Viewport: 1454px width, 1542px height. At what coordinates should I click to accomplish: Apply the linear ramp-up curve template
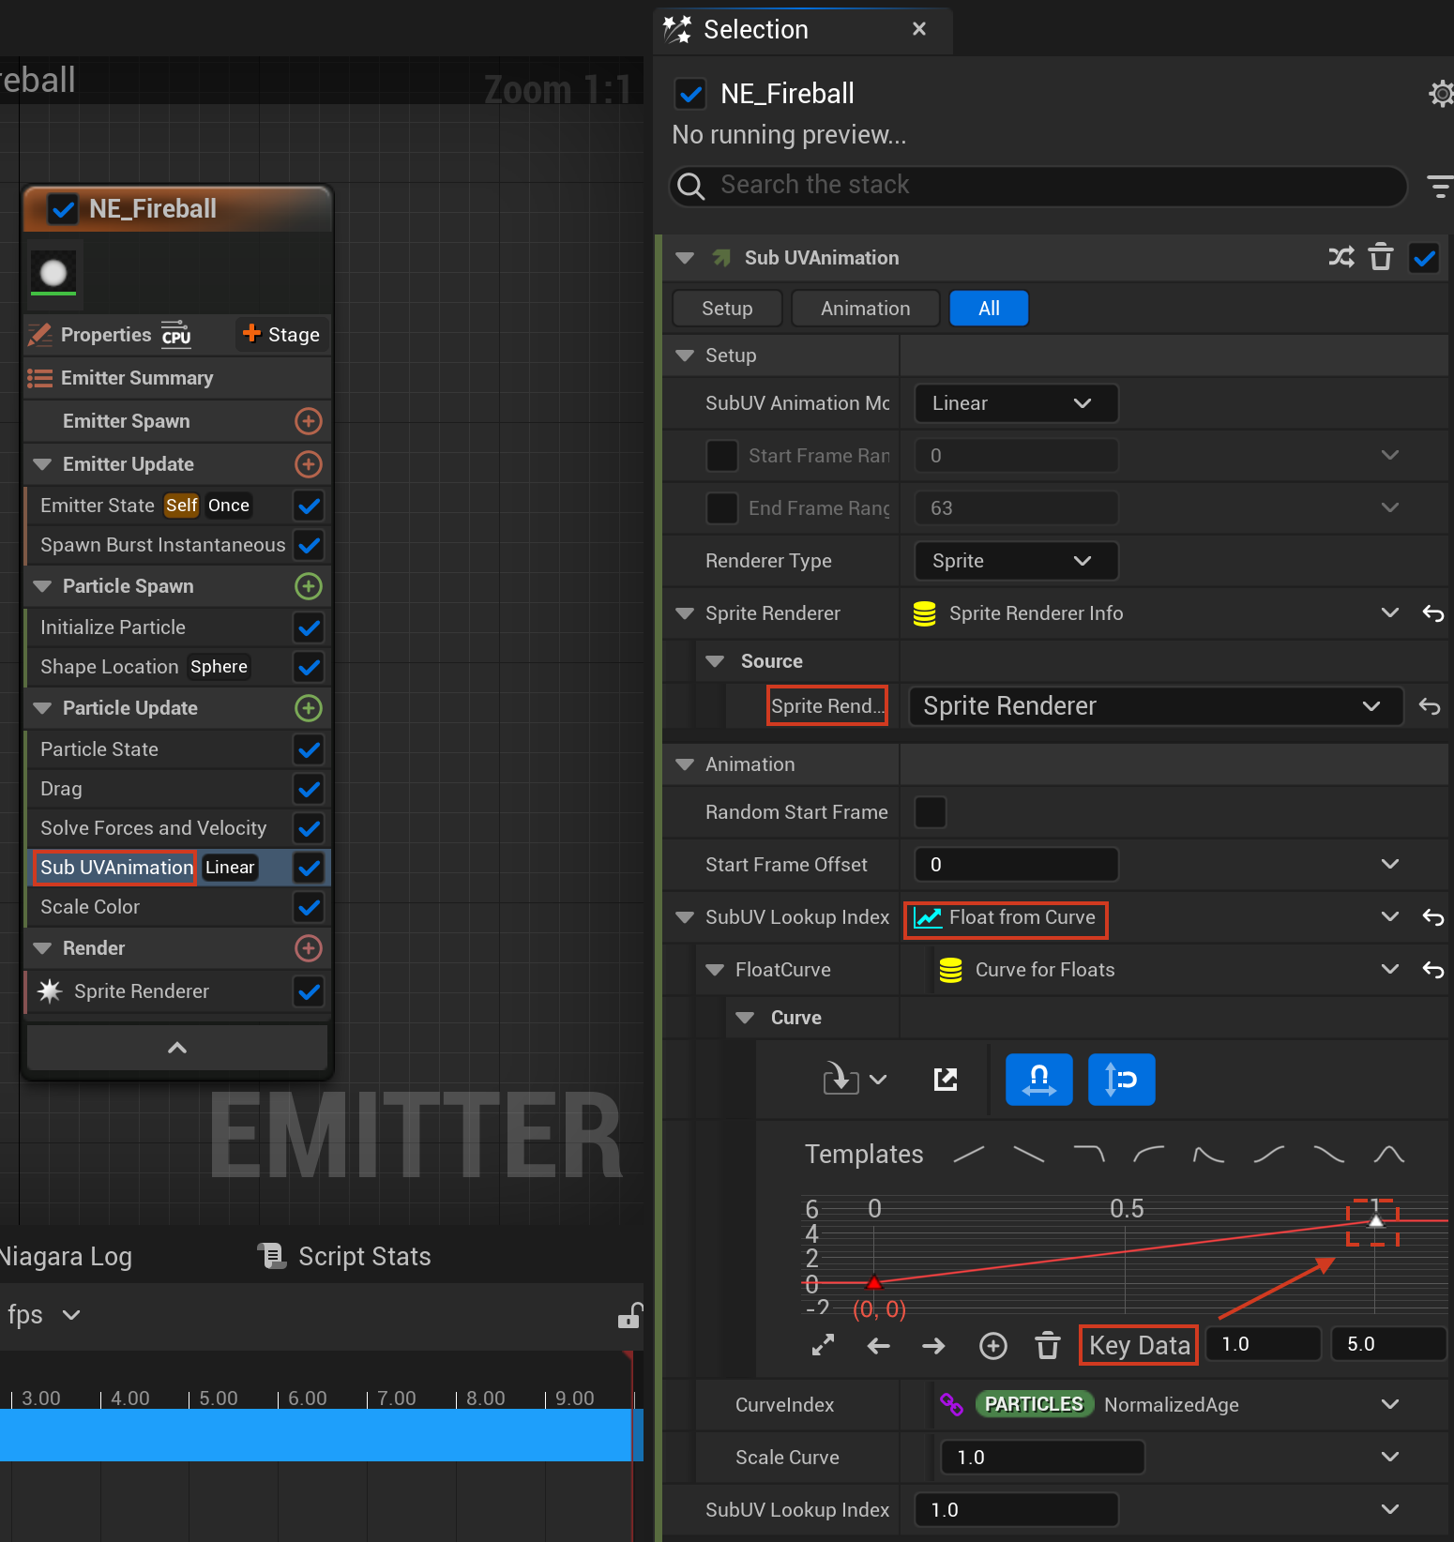[x=969, y=1154]
